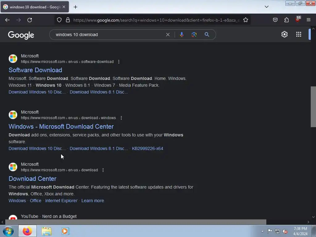Click the network tray icon
The width and height of the screenshot is (316, 237).
(x=277, y=231)
